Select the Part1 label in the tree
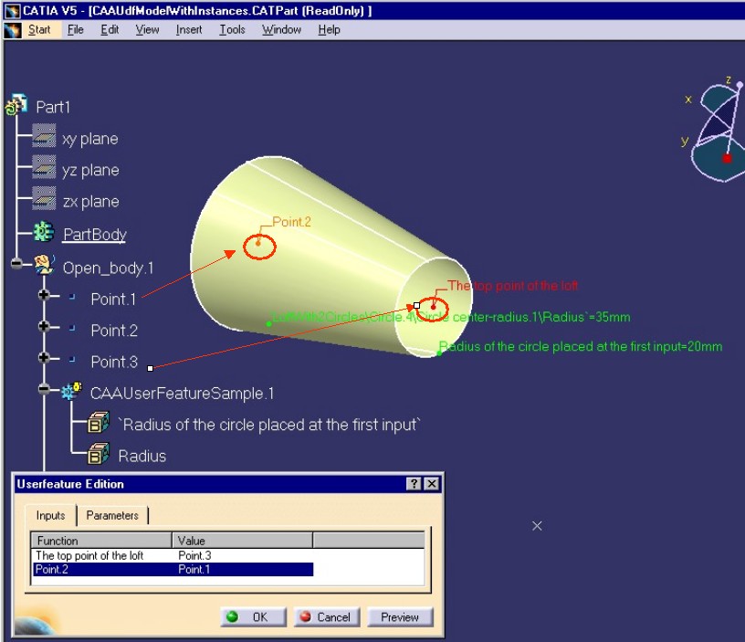This screenshot has height=642, width=745. click(53, 107)
